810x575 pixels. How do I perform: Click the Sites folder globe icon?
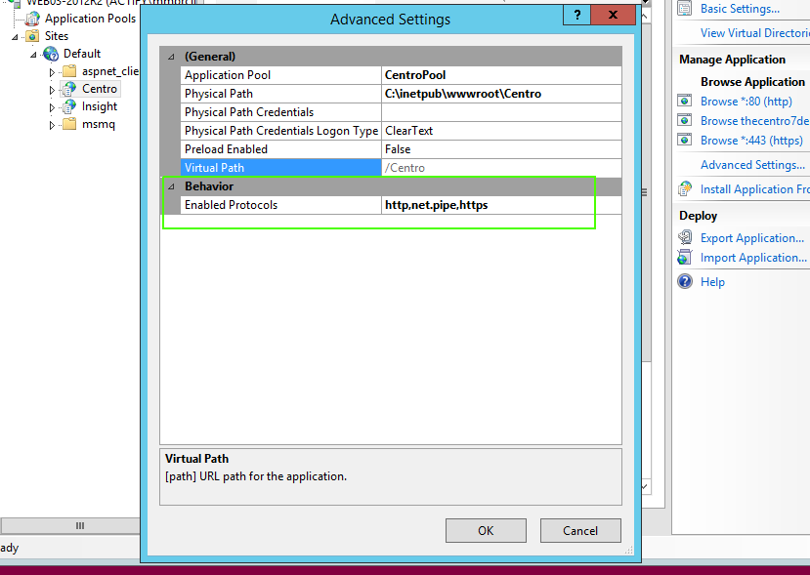(33, 36)
